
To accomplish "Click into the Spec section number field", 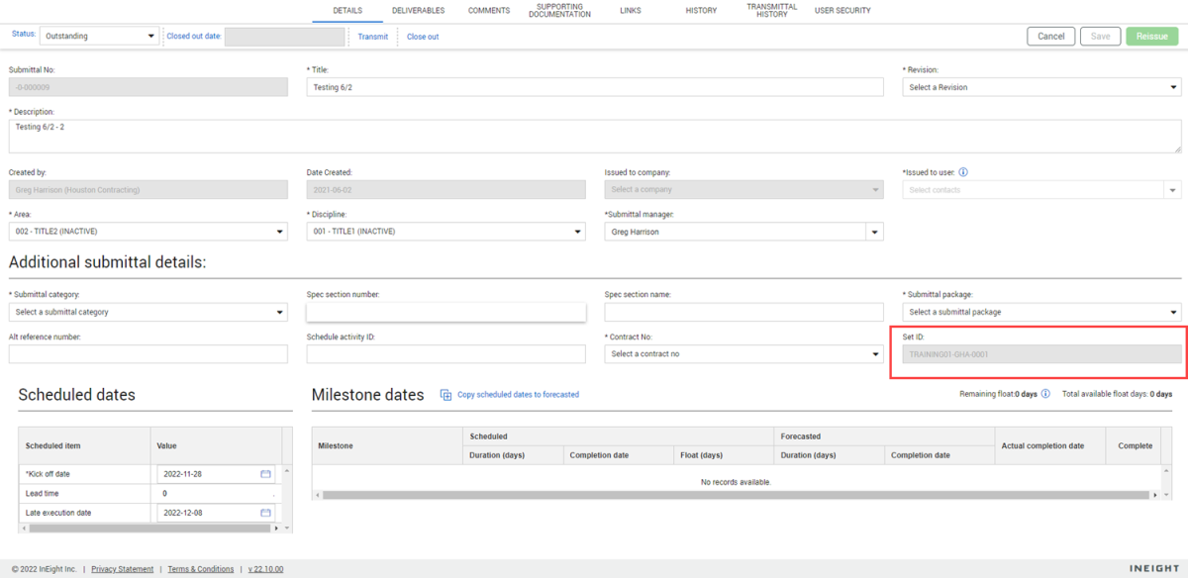I will click(x=445, y=313).
